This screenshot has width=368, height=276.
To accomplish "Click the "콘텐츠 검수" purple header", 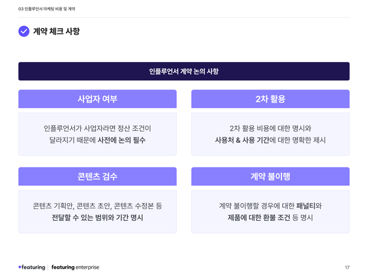I will [98, 176].
